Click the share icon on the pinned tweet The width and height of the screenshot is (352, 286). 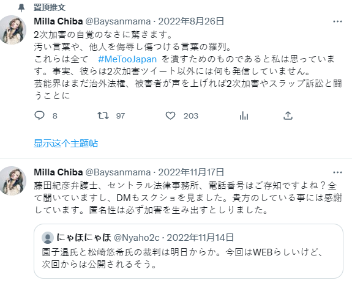click(288, 116)
